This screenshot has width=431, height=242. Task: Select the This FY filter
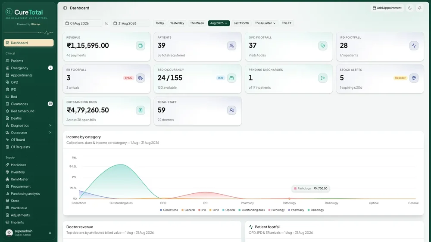pyautogui.click(x=287, y=23)
